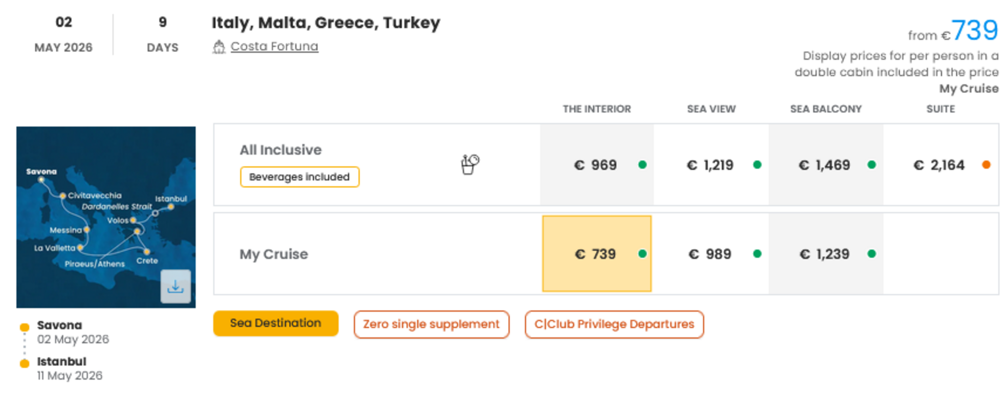Click the orange availability dot for Suite

[986, 165]
